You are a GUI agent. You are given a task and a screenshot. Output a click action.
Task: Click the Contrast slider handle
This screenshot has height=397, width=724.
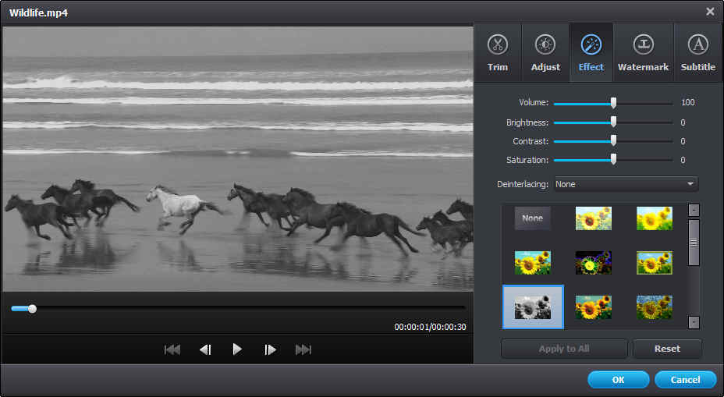point(613,140)
